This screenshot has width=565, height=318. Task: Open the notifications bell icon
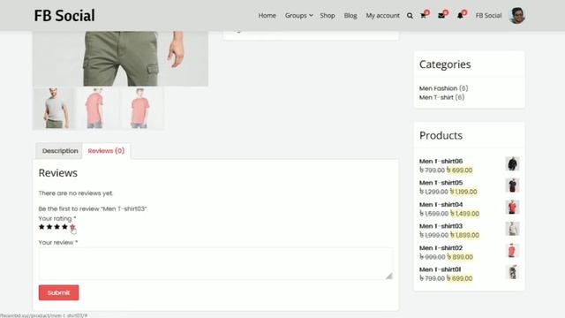[460, 16]
